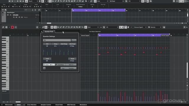The height and width of the screenshot is (106, 189).
Task: Click the pin icon at Key Editor toolbar left
Action: click(3, 27)
